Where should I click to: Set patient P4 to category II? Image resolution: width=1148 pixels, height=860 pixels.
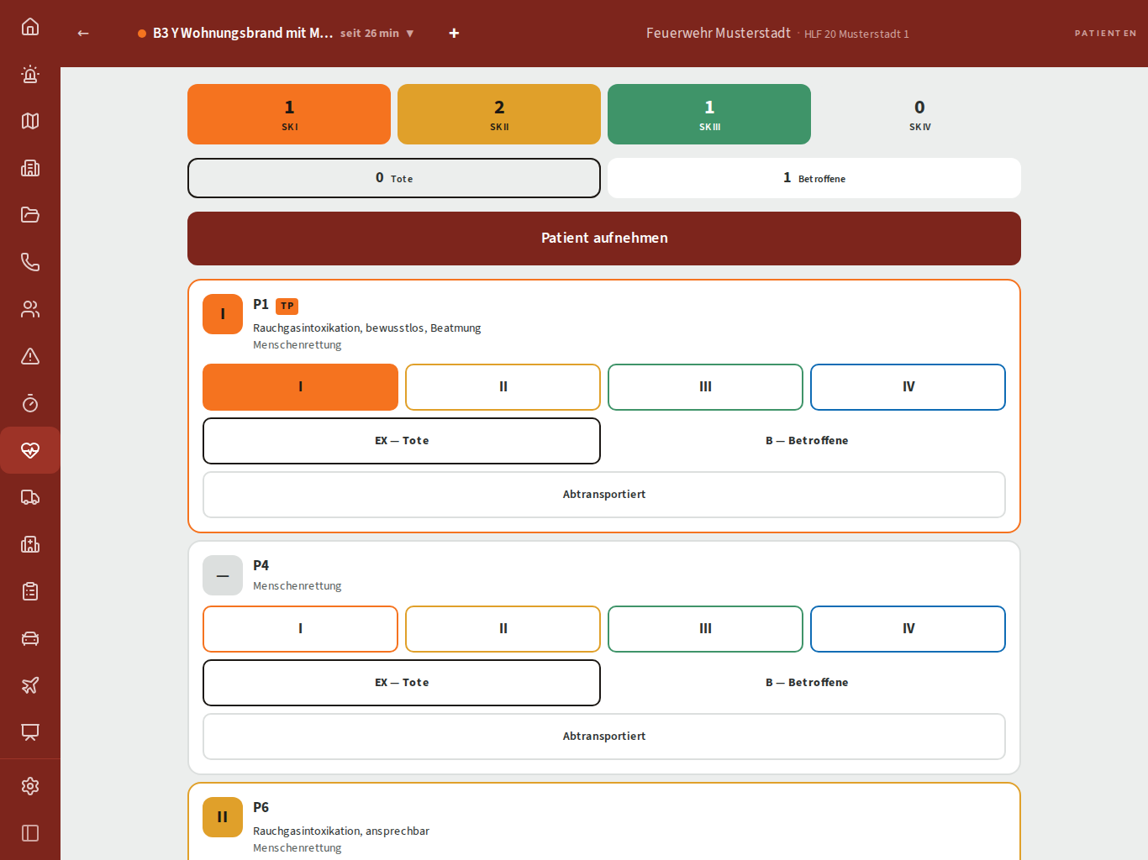503,629
